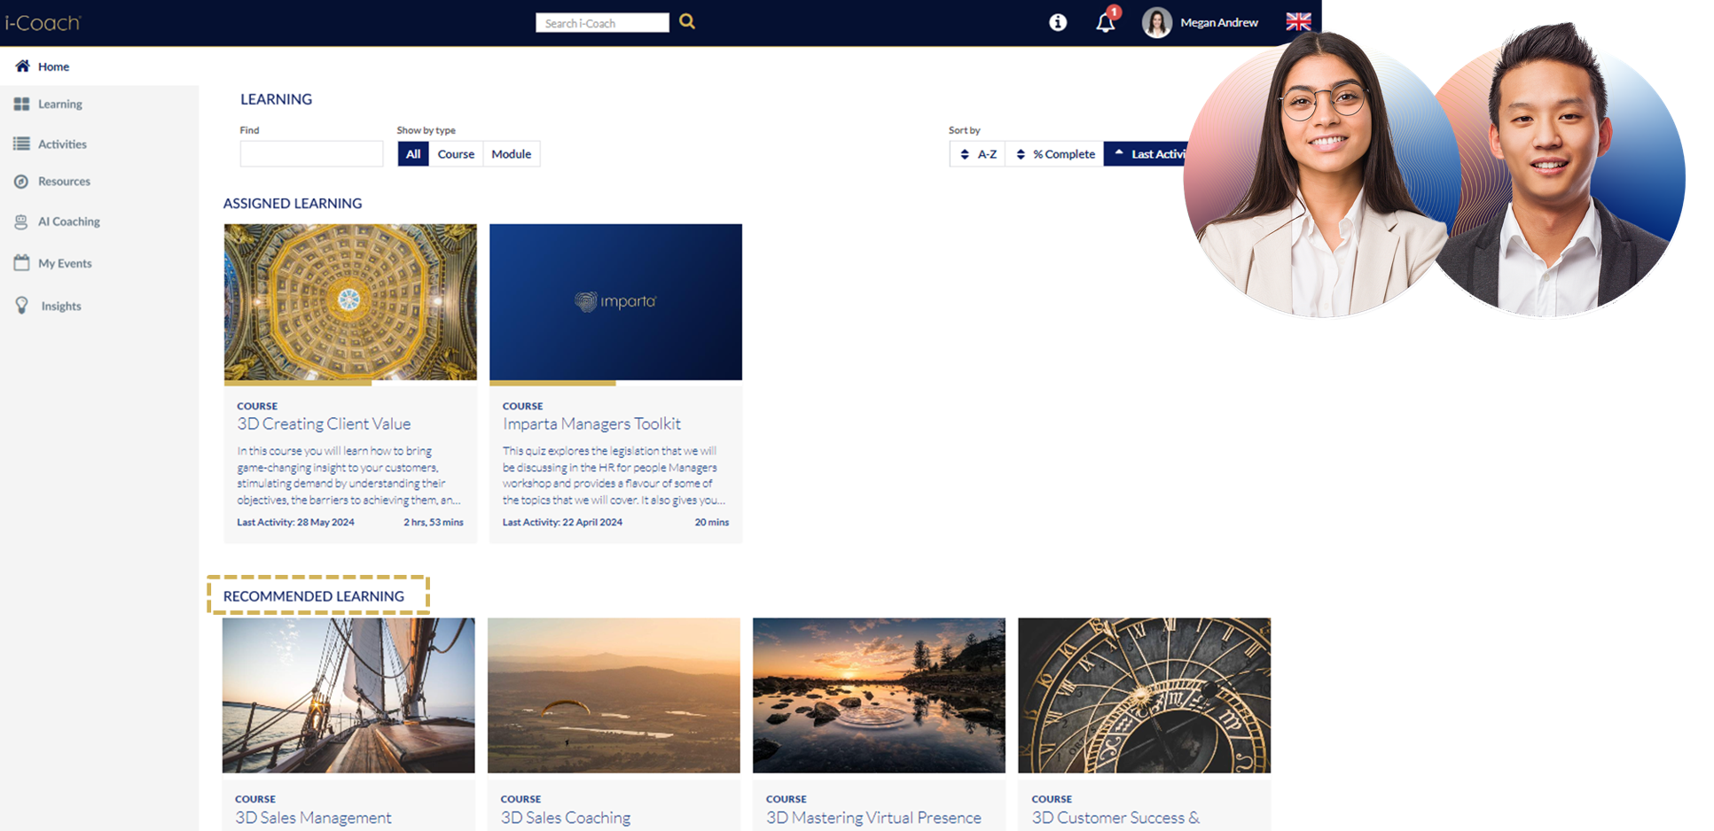1714x831 pixels.
Task: Open Imparta Managers Toolkit course title
Action: (591, 424)
